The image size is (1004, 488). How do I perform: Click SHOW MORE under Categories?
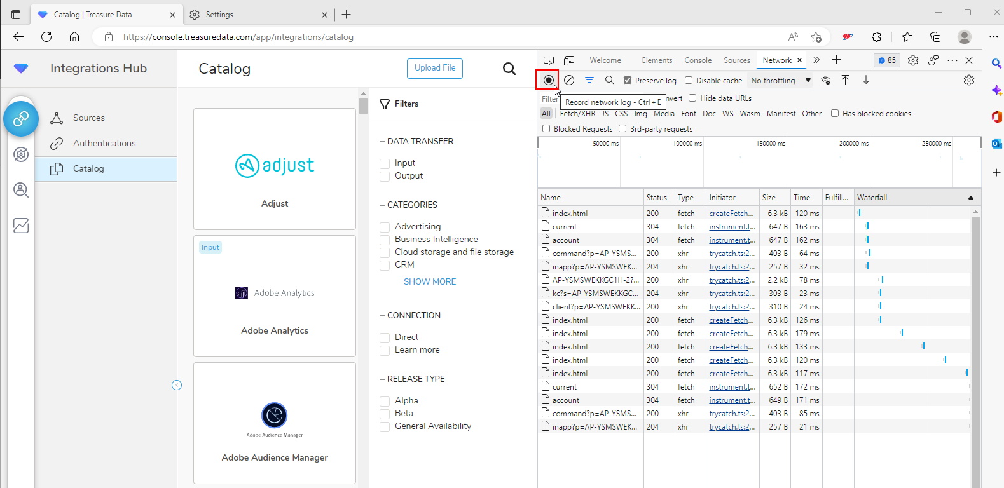430,281
